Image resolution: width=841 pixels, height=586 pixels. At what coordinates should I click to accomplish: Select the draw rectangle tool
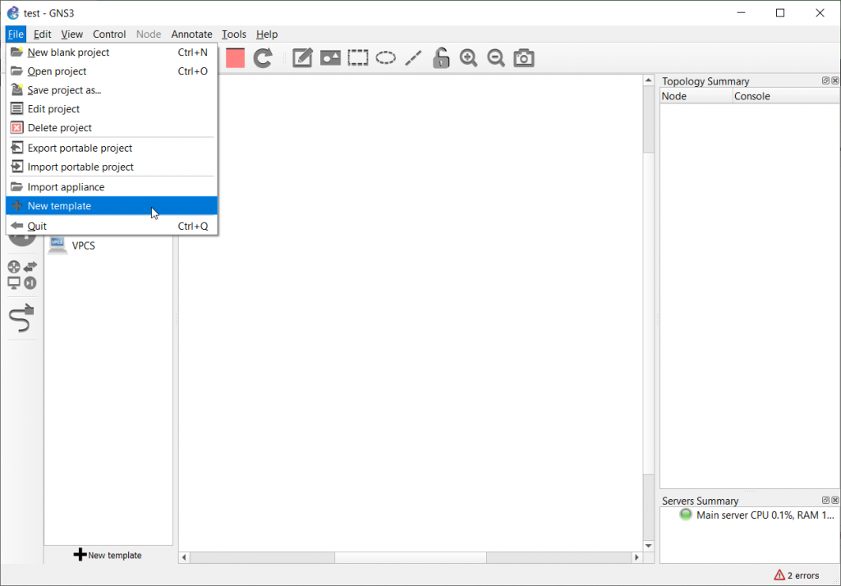coord(358,58)
